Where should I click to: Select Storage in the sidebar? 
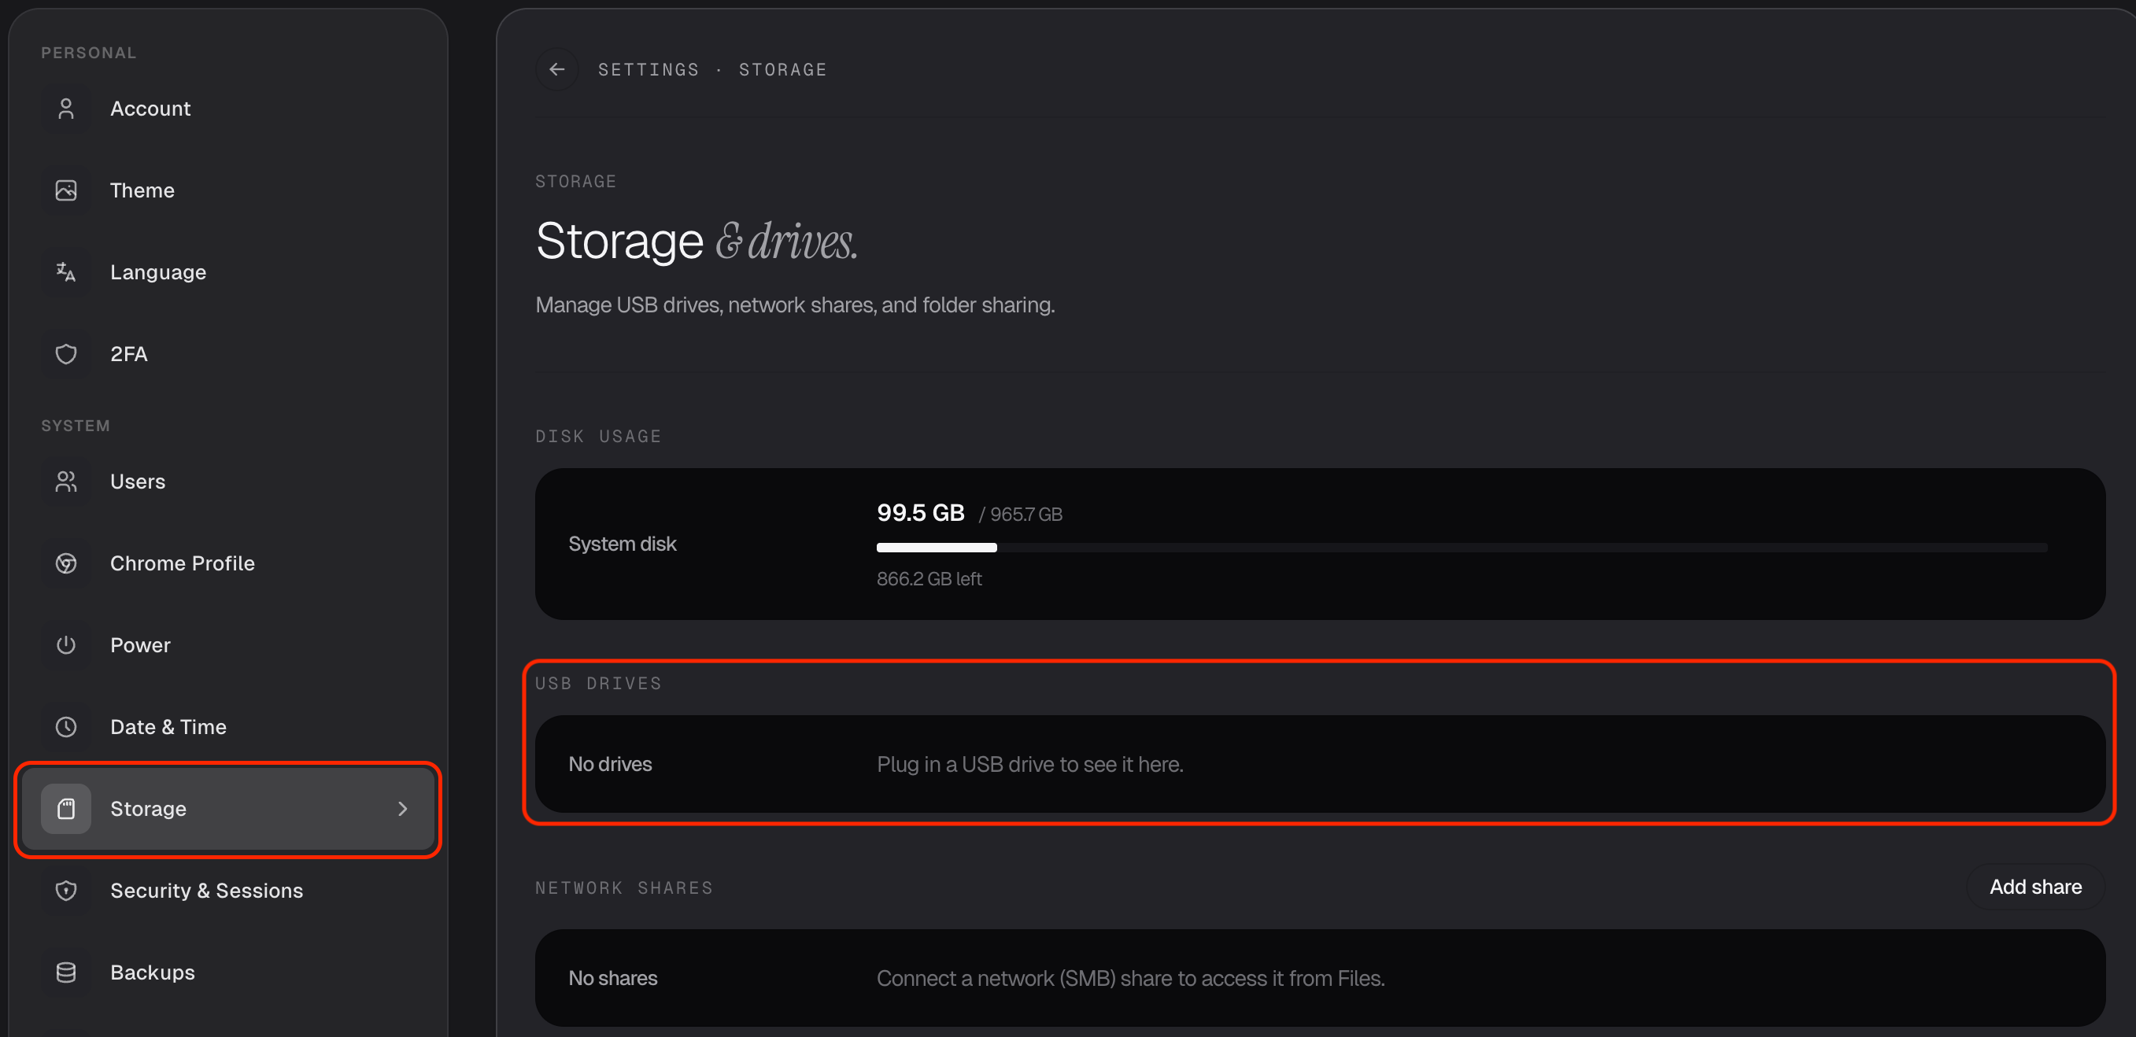227,809
